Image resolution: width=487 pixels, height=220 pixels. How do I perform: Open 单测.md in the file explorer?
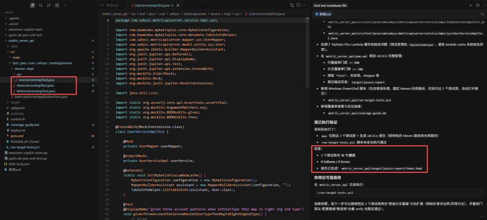(x=14, y=170)
